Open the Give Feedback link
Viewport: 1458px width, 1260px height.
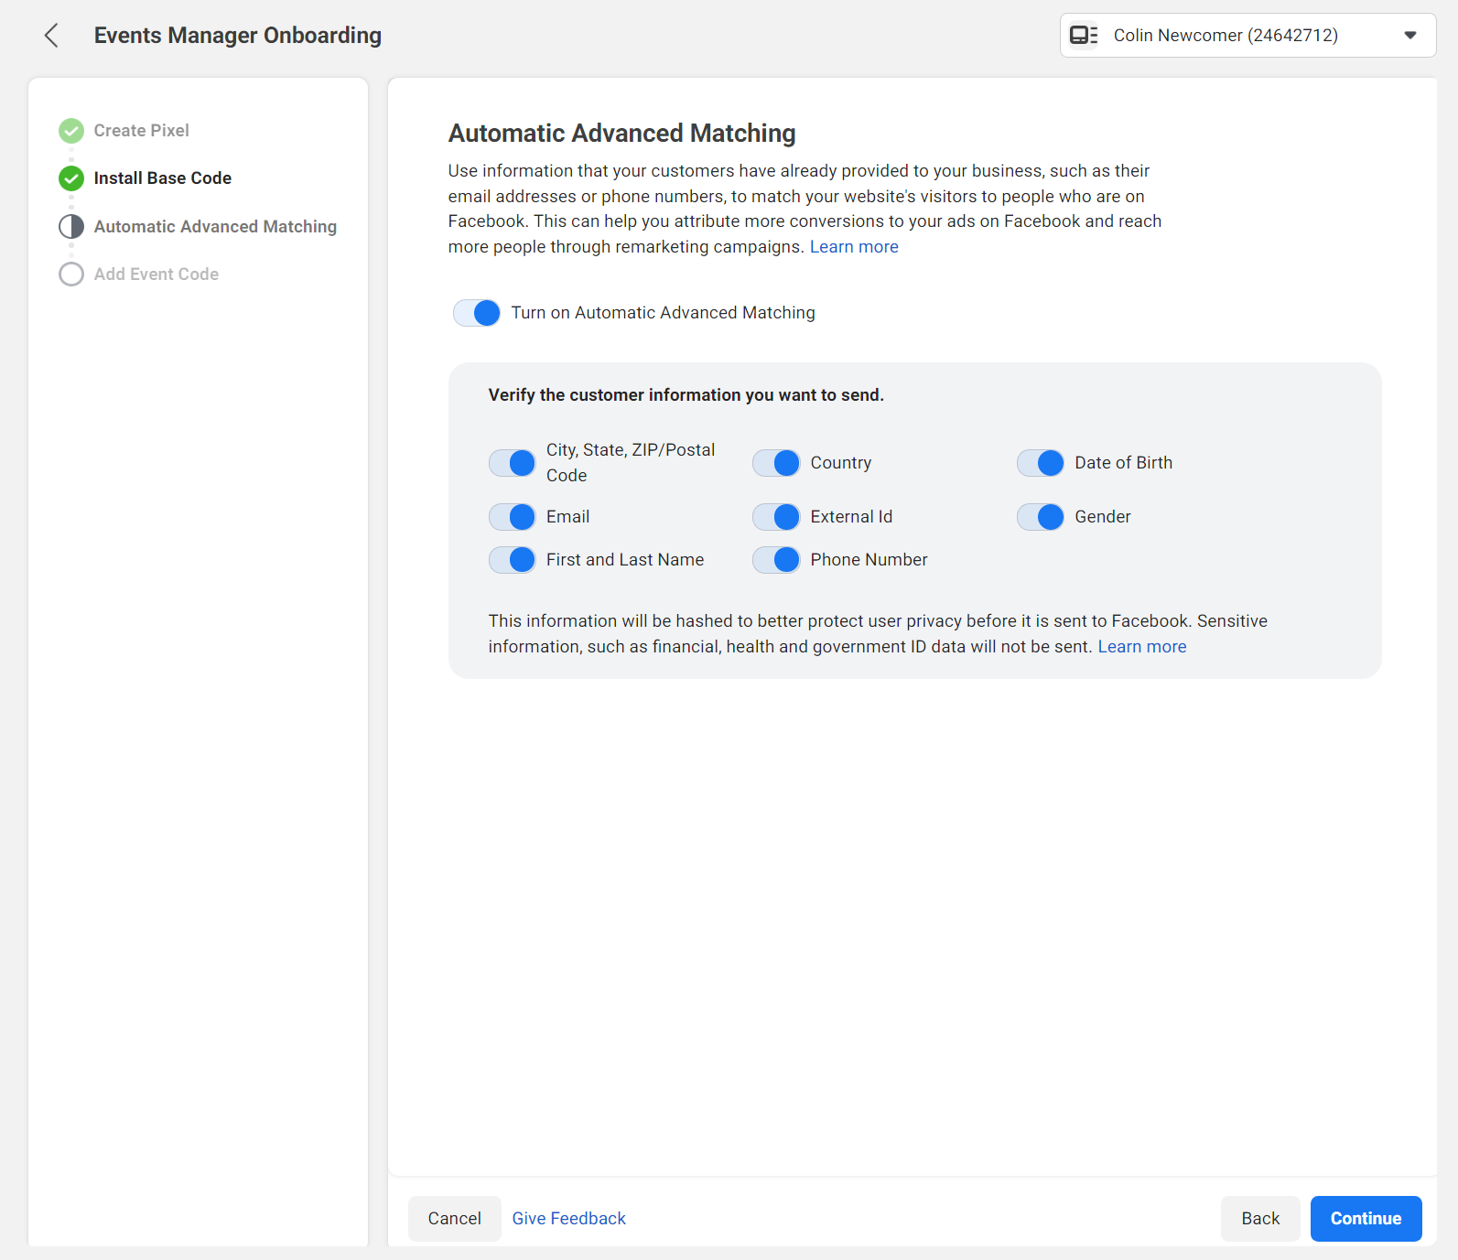tap(569, 1219)
